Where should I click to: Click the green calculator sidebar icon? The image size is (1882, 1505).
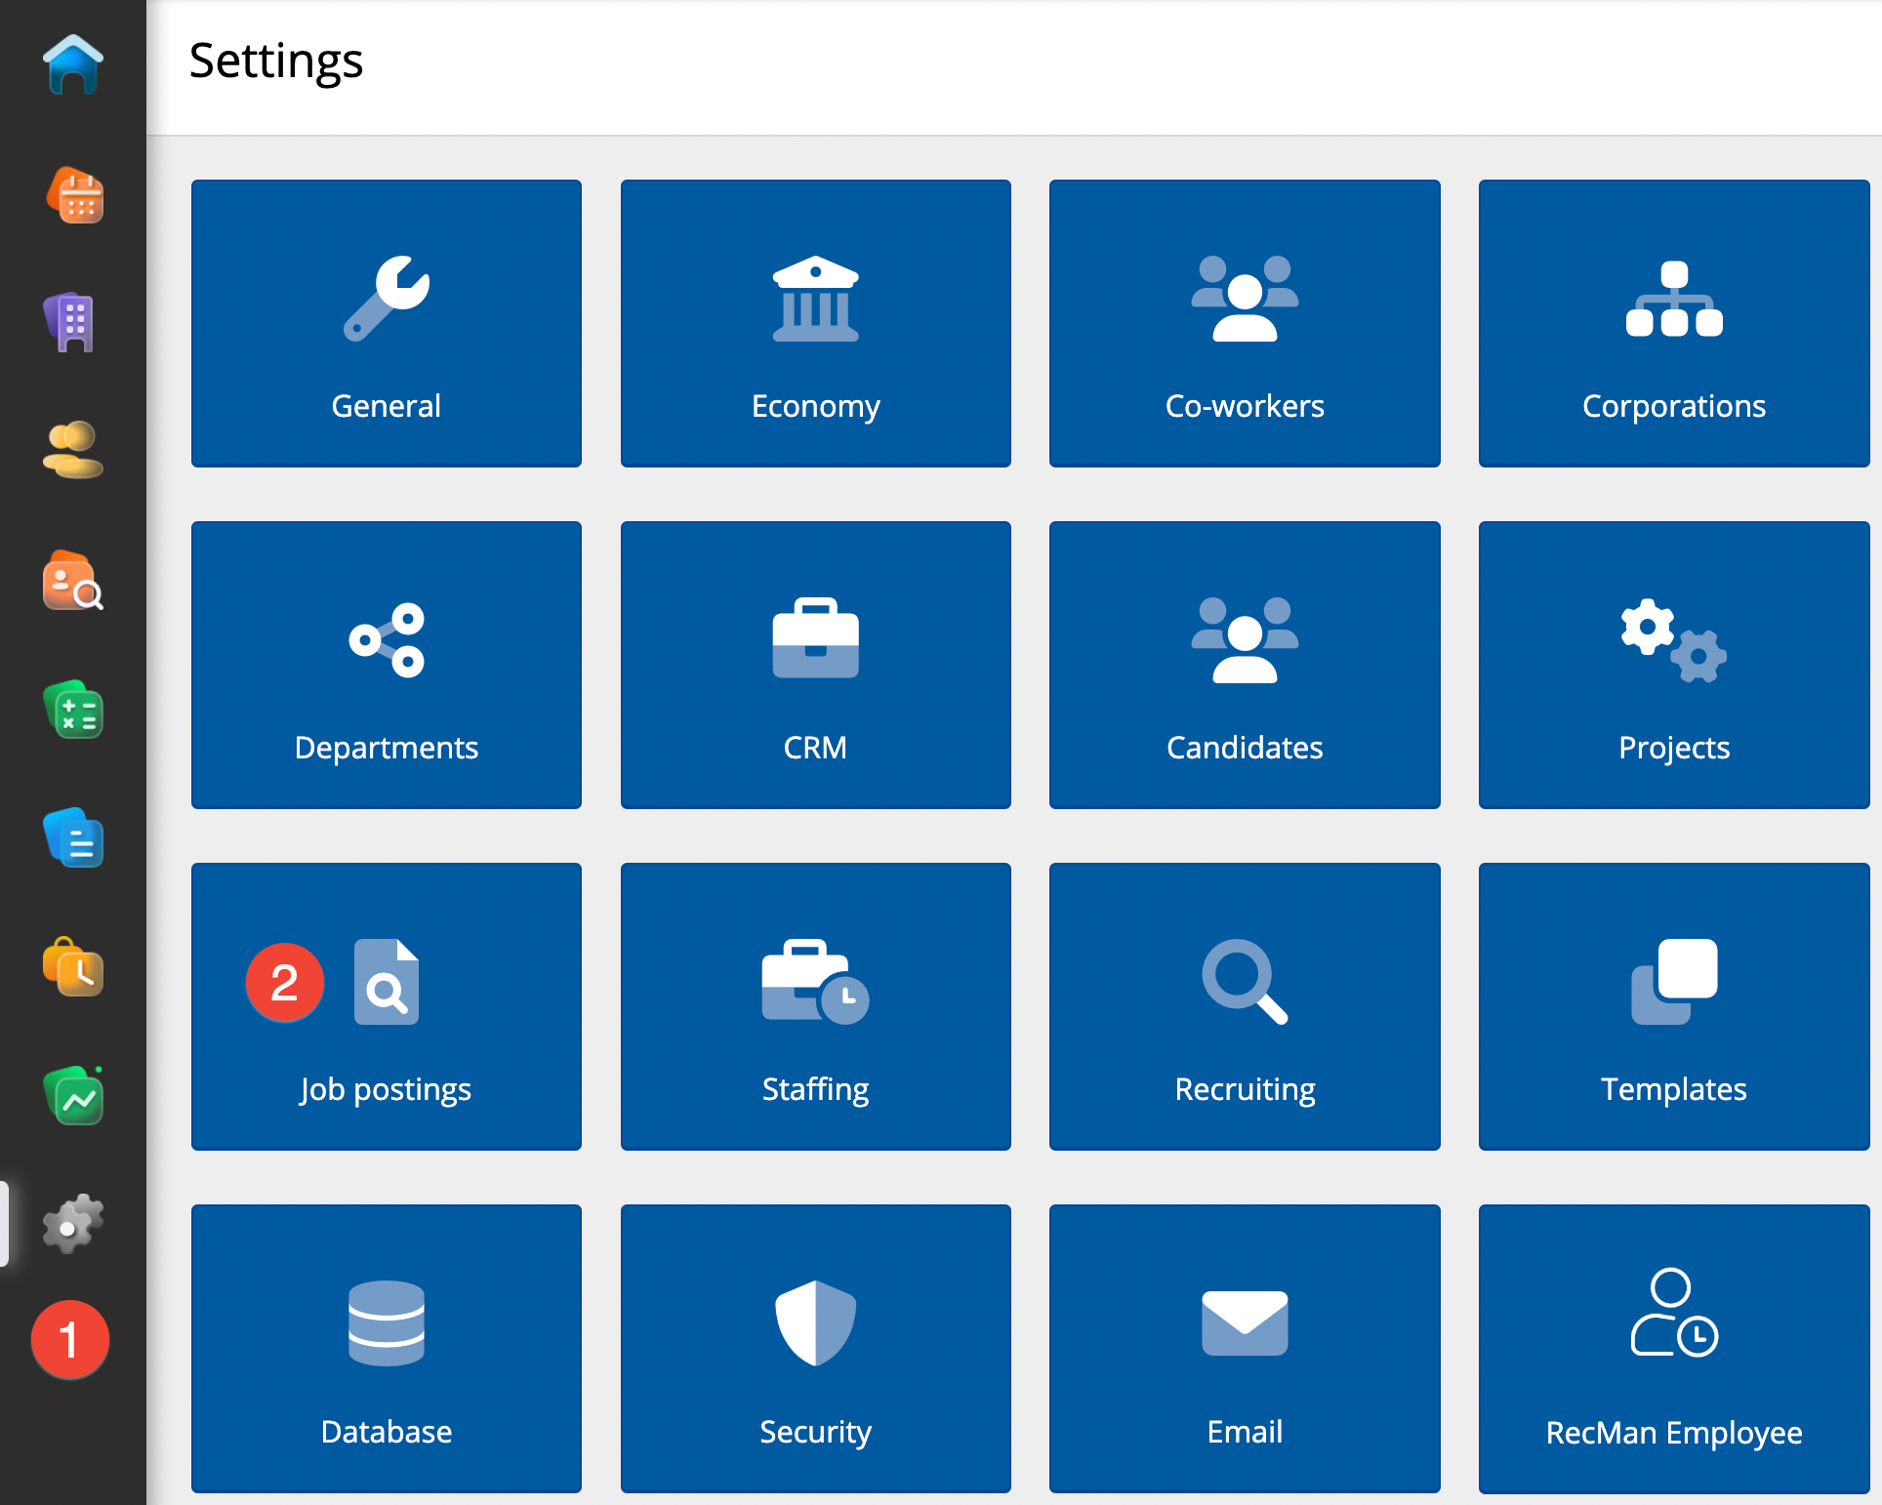point(73,710)
